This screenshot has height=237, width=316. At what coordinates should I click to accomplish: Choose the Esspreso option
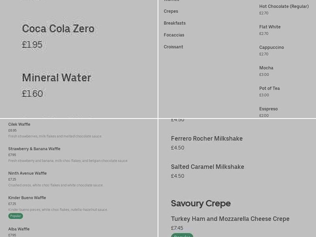coord(269,109)
